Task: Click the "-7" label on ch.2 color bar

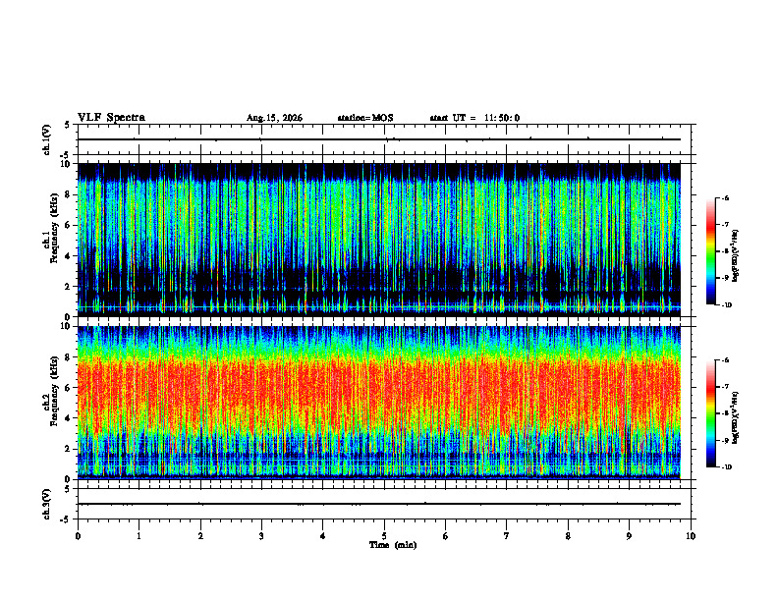Action: [x=725, y=387]
